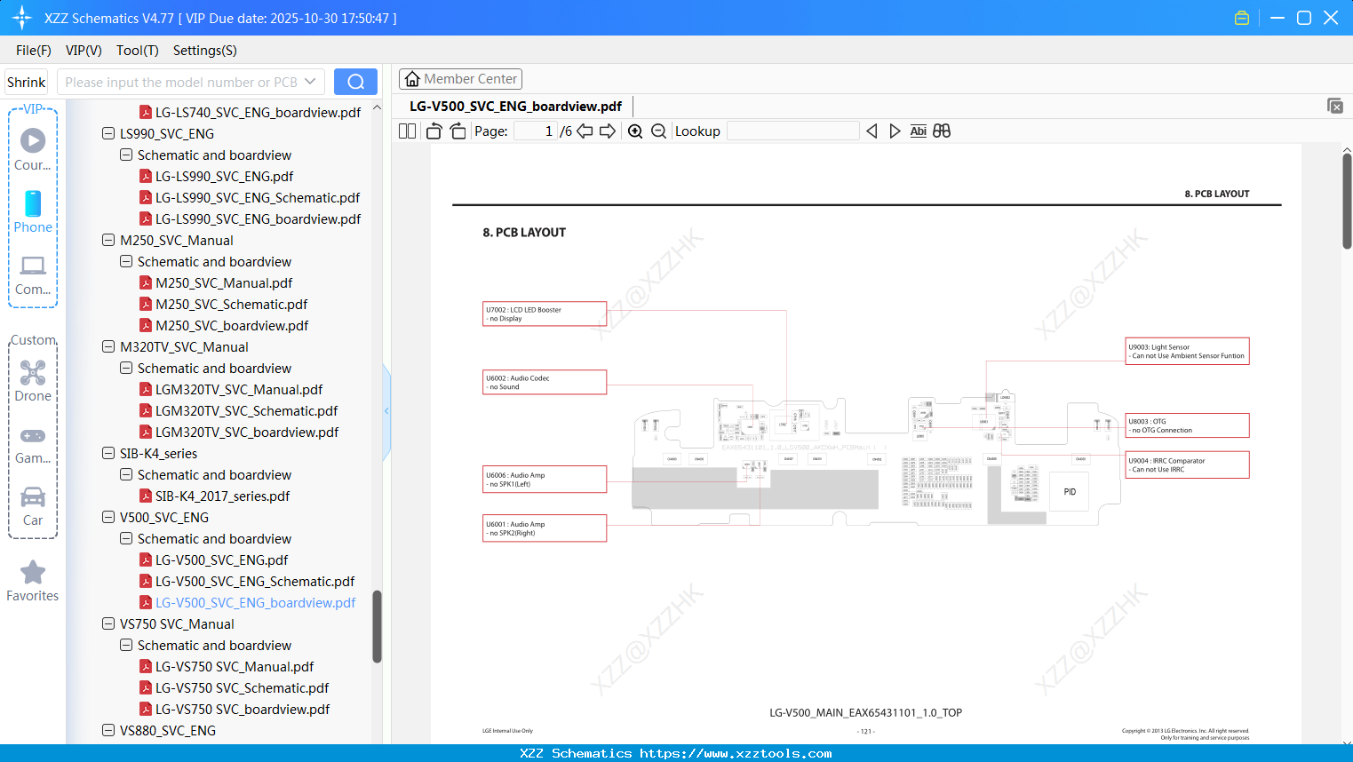Open M250_SVC_boardview.pdf
1353x762 pixels.
pyautogui.click(x=225, y=326)
